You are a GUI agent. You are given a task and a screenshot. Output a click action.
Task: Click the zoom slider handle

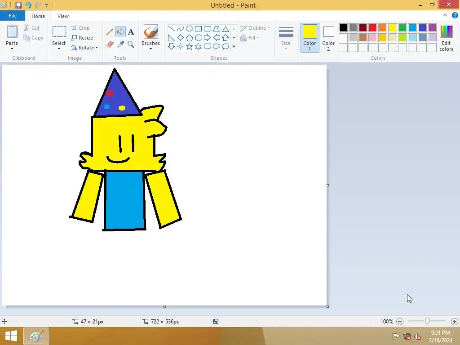427,321
